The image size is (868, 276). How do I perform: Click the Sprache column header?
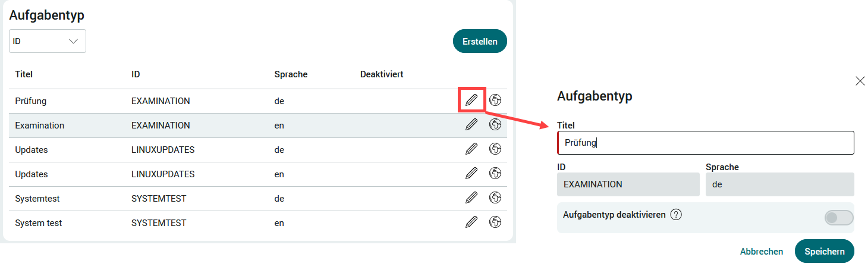pyautogui.click(x=291, y=74)
